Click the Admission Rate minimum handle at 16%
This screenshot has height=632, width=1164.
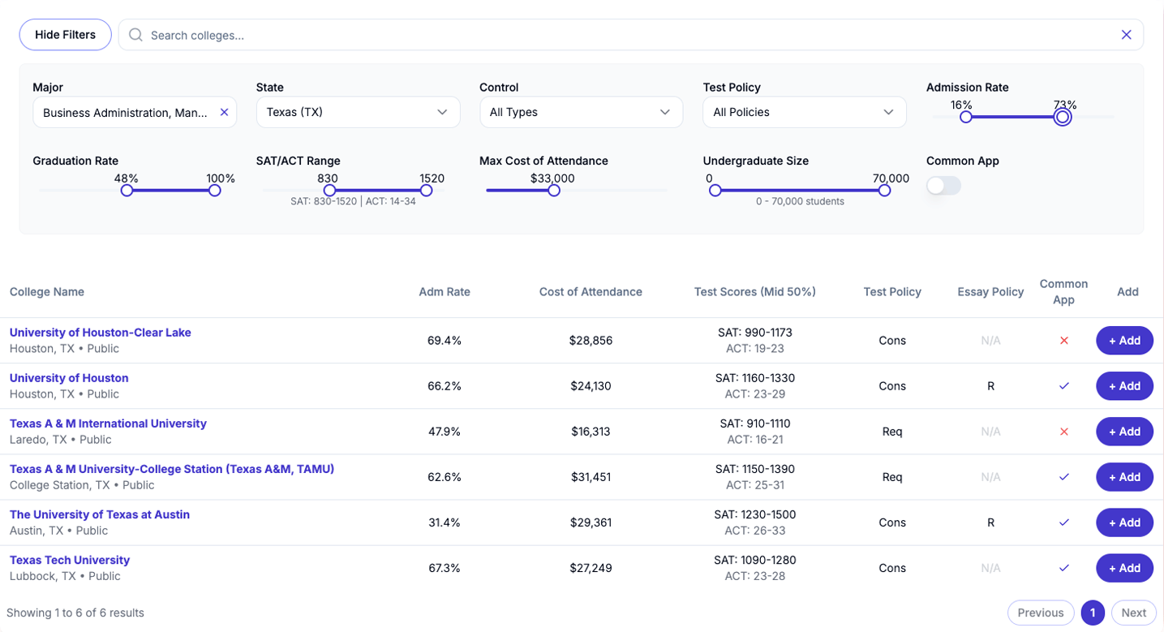coord(965,117)
